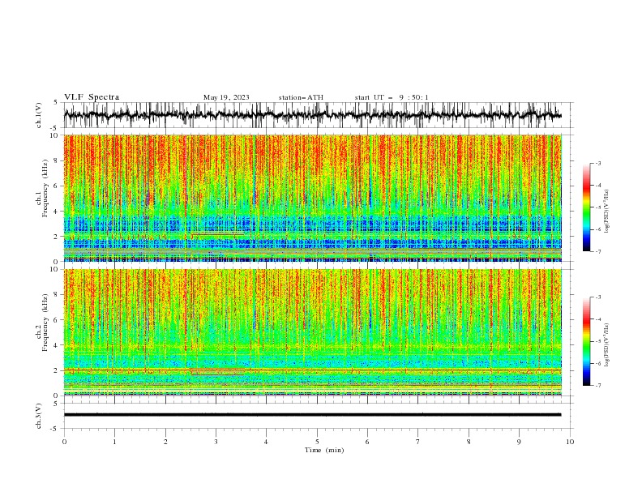Select the "Time (min)" axis label
The height and width of the screenshot is (496, 642).
coord(324,450)
